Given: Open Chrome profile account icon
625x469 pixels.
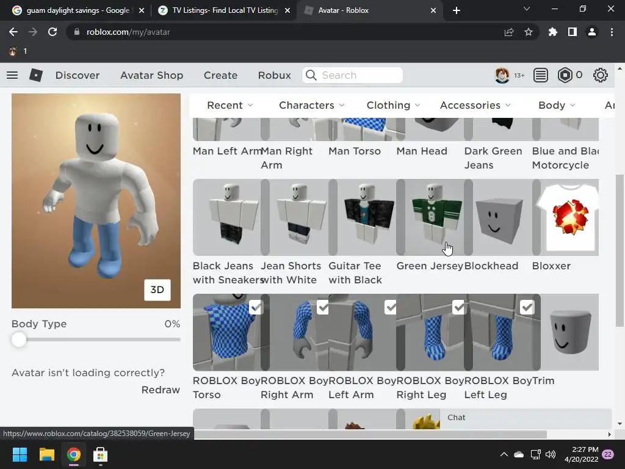Looking at the screenshot, I should click(x=592, y=32).
